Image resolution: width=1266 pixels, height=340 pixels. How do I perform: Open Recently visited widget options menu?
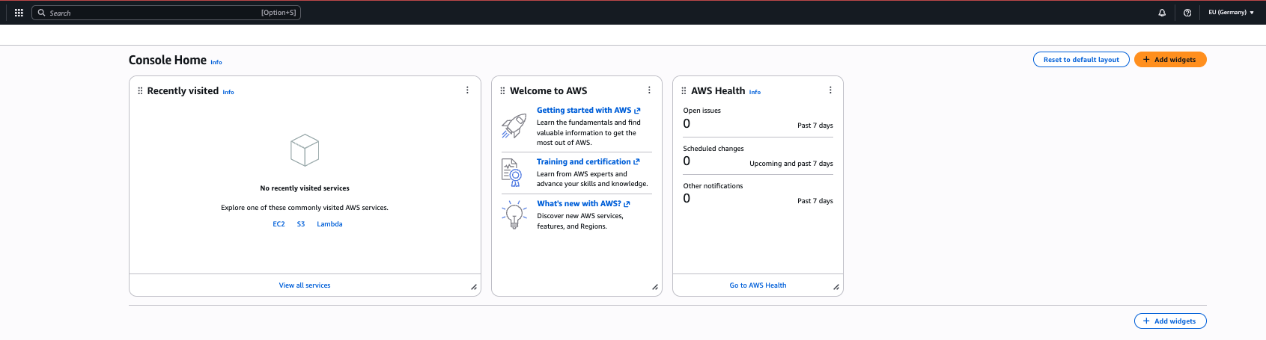(x=467, y=90)
